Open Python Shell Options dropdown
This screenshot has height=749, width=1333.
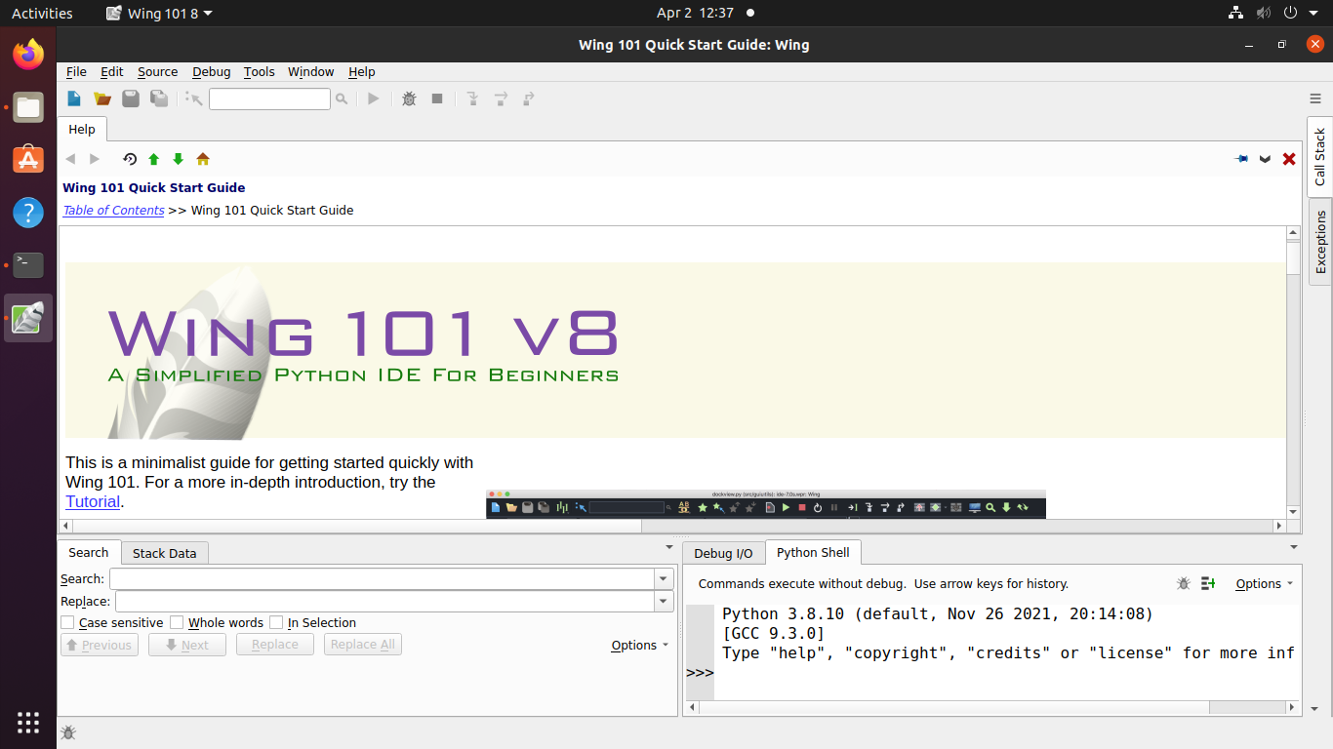coord(1265,583)
